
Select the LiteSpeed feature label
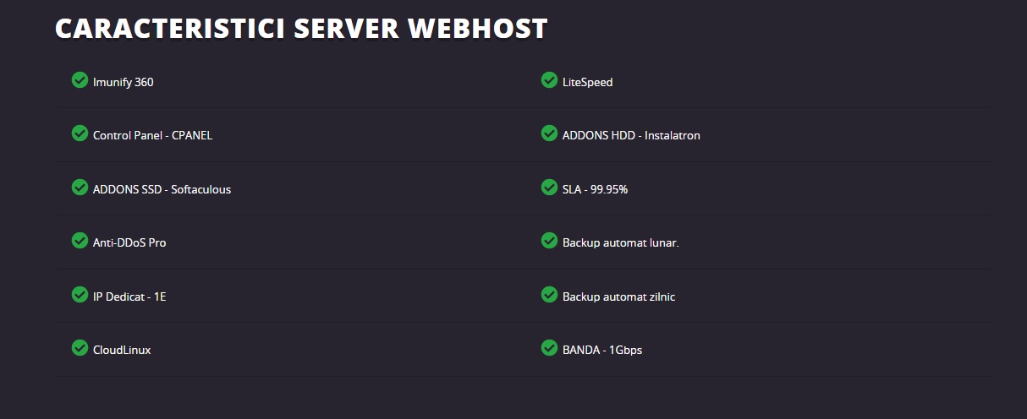(588, 82)
